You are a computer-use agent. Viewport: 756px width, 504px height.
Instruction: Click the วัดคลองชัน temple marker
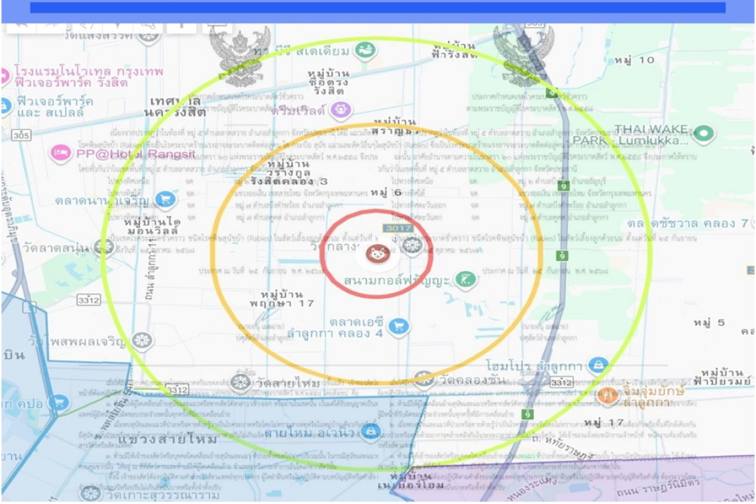[424, 379]
